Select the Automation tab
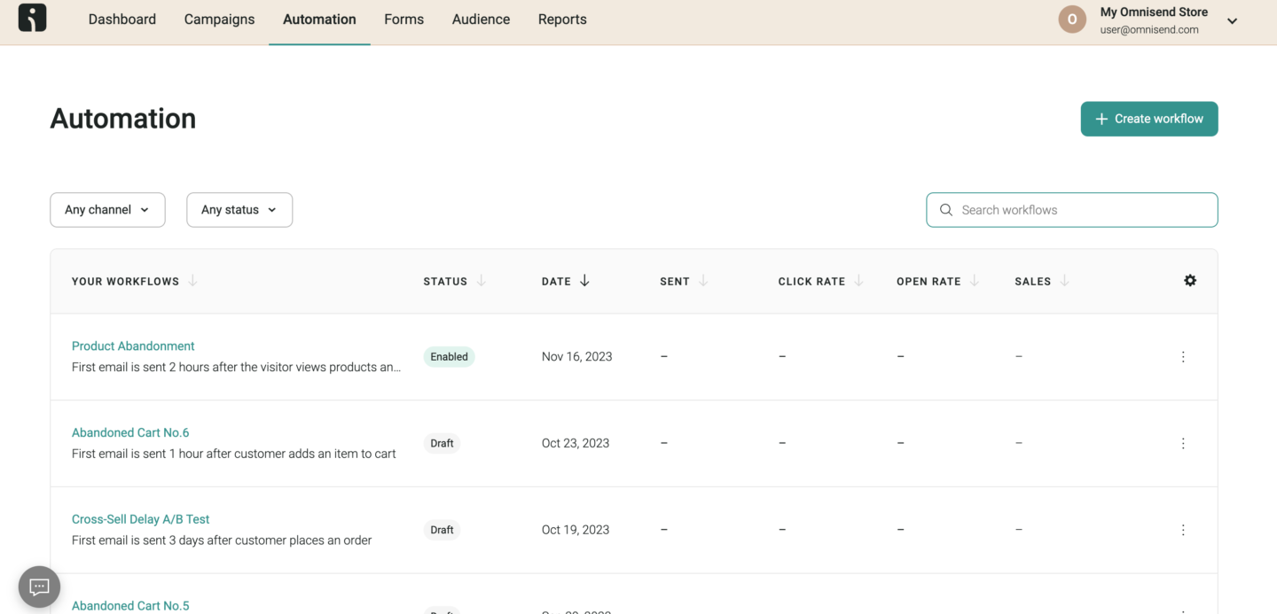 [x=319, y=19]
